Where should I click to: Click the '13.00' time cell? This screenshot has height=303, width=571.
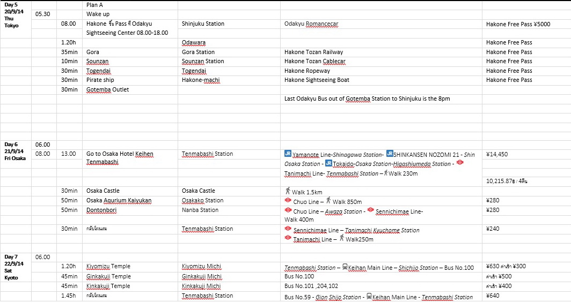pyautogui.click(x=69, y=154)
